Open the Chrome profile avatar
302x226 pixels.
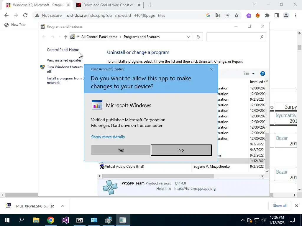click(x=286, y=15)
